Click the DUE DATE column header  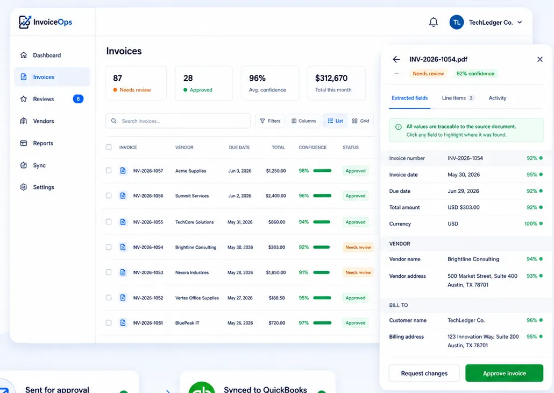[x=239, y=147]
